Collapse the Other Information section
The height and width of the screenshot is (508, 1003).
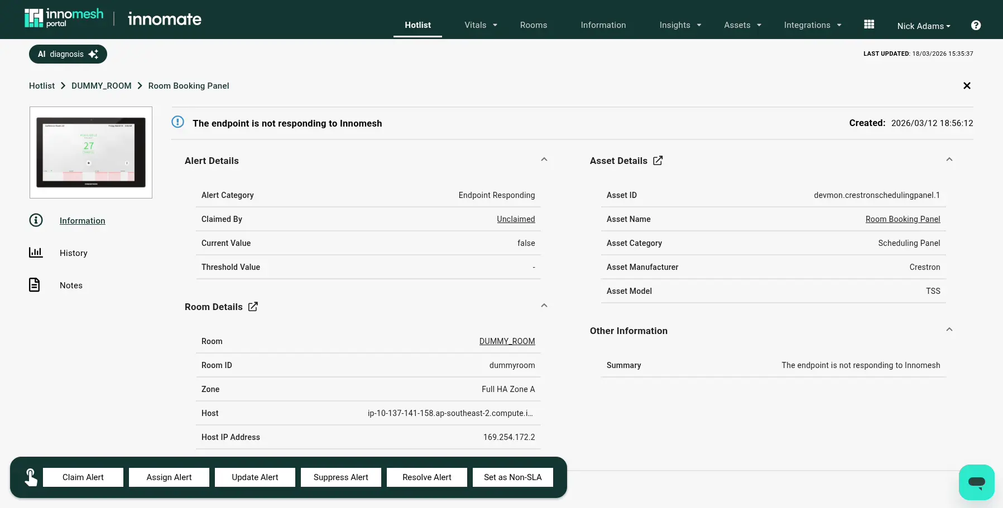tap(949, 330)
